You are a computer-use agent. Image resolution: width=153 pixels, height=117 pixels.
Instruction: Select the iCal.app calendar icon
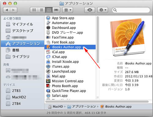point(48,52)
